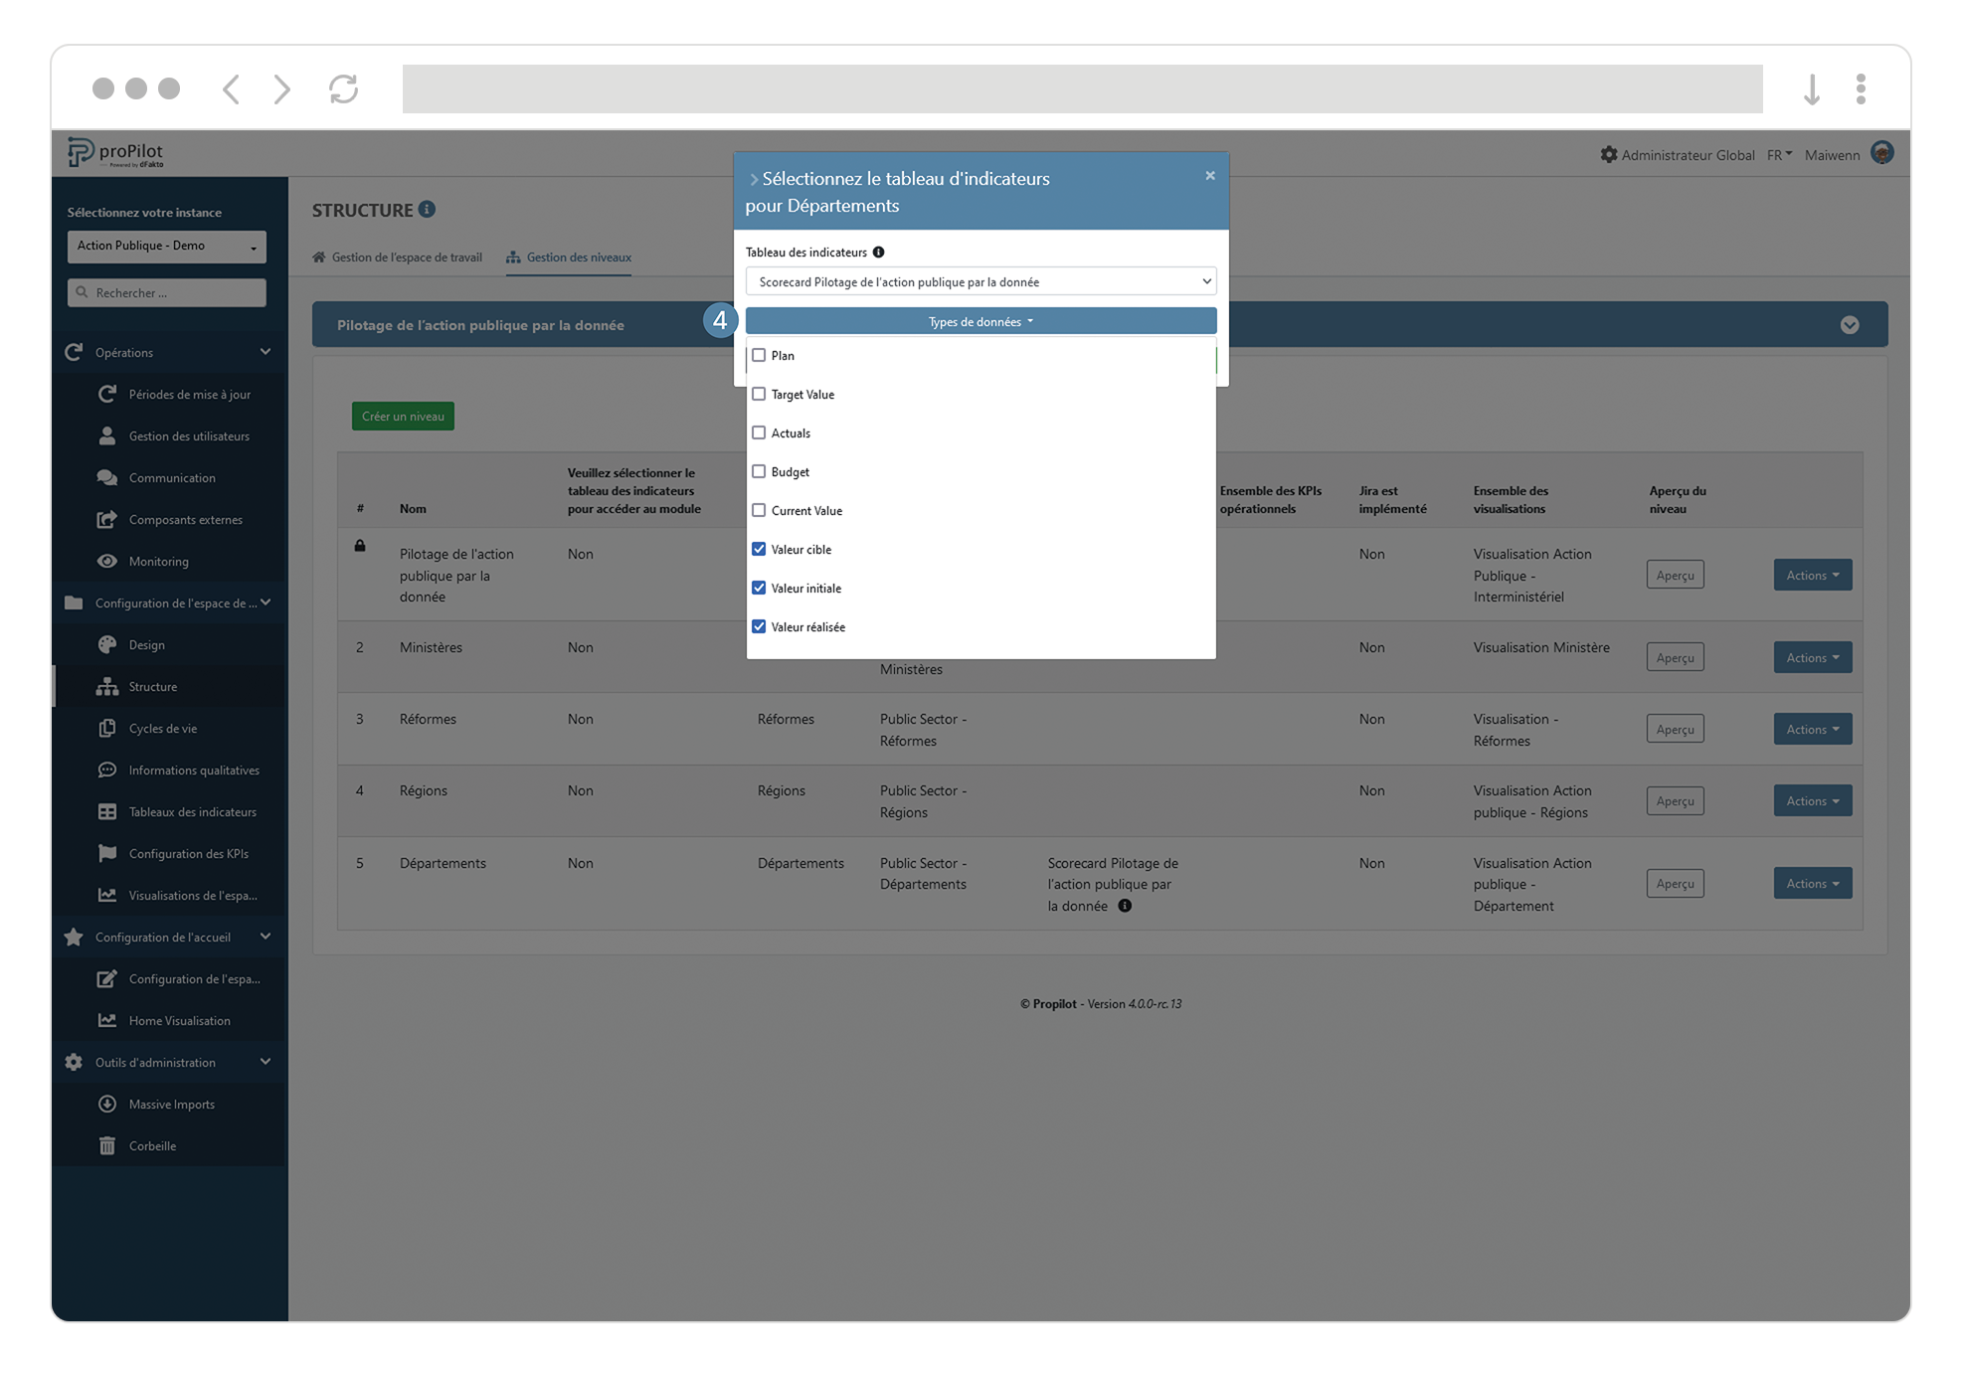This screenshot has width=1962, height=1376.
Task: Select the Massive Imports icon
Action: point(107,1104)
